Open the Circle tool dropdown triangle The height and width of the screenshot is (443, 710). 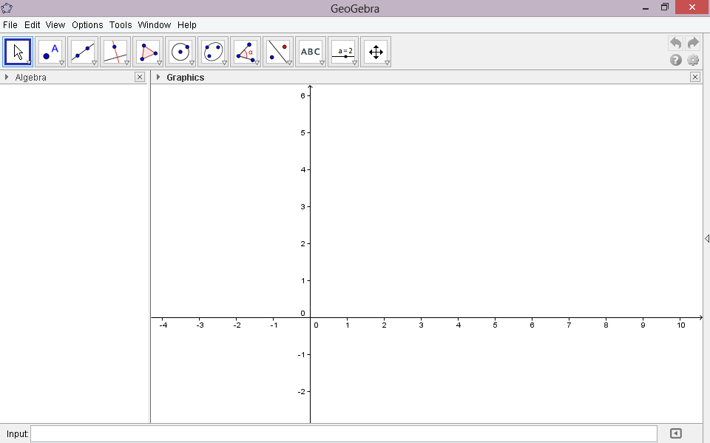[x=192, y=63]
